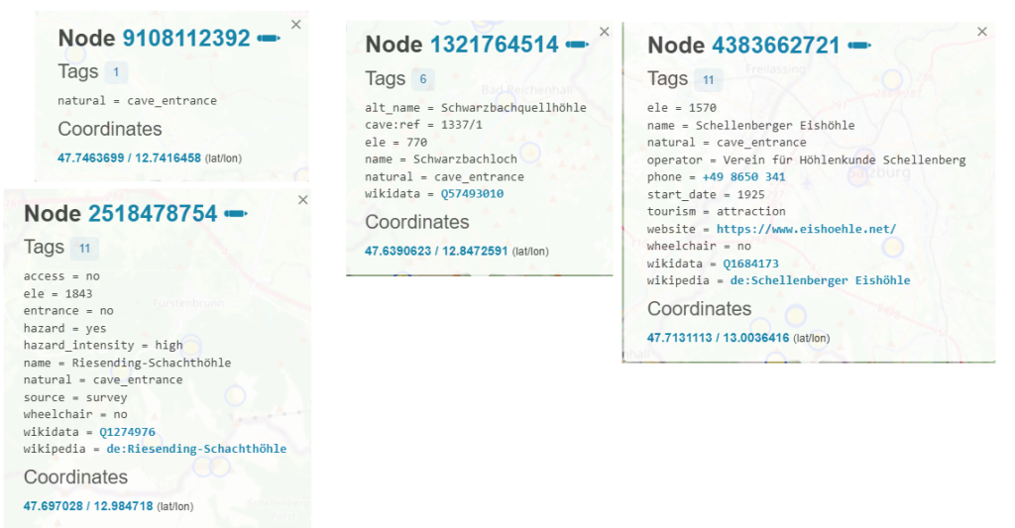1015x528 pixels.
Task: Open wikipedia de:Schellenberger Eishöhle link
Action: click(820, 280)
